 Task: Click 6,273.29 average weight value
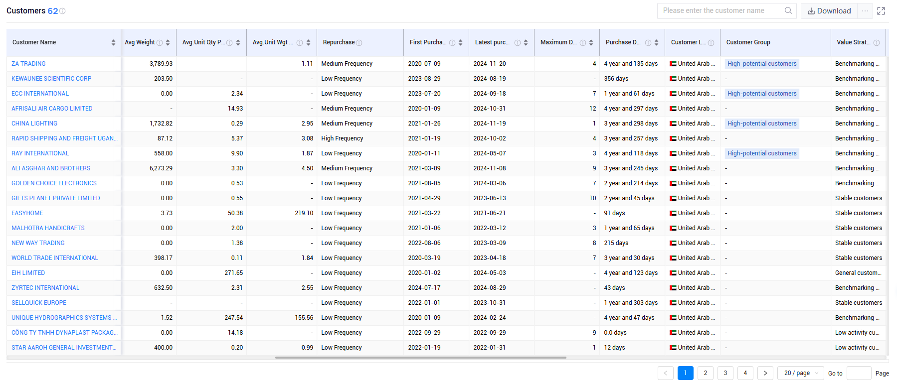pos(161,168)
